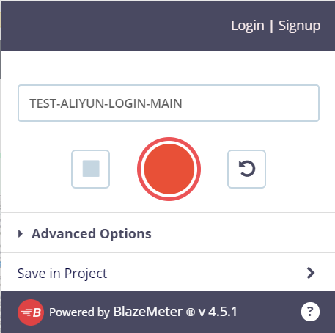Open the Save in Project row
This screenshot has height=333, width=335.
click(168, 273)
